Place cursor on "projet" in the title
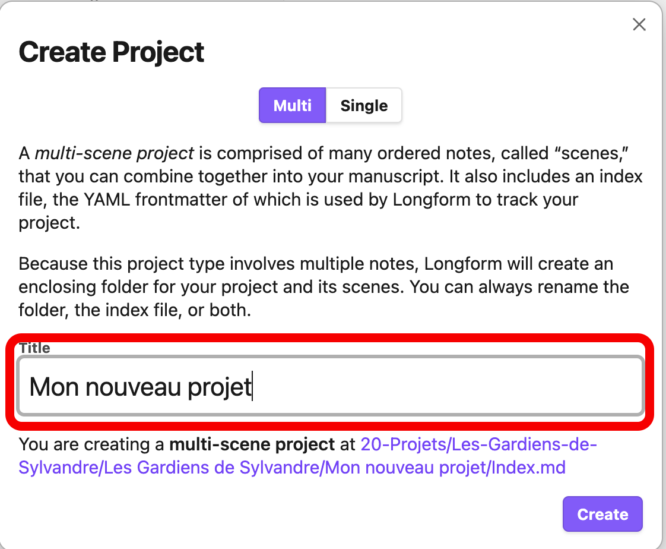The image size is (666, 549). point(220,387)
